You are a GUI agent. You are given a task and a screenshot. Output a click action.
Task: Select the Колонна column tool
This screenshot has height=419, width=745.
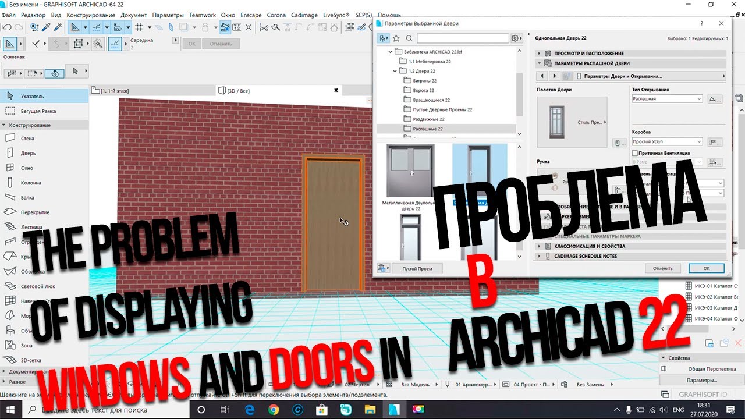tap(44, 183)
